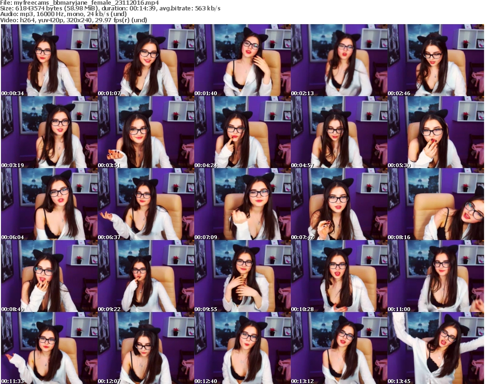Select the thumbnail frame stamped 00:06:04

(49, 205)
